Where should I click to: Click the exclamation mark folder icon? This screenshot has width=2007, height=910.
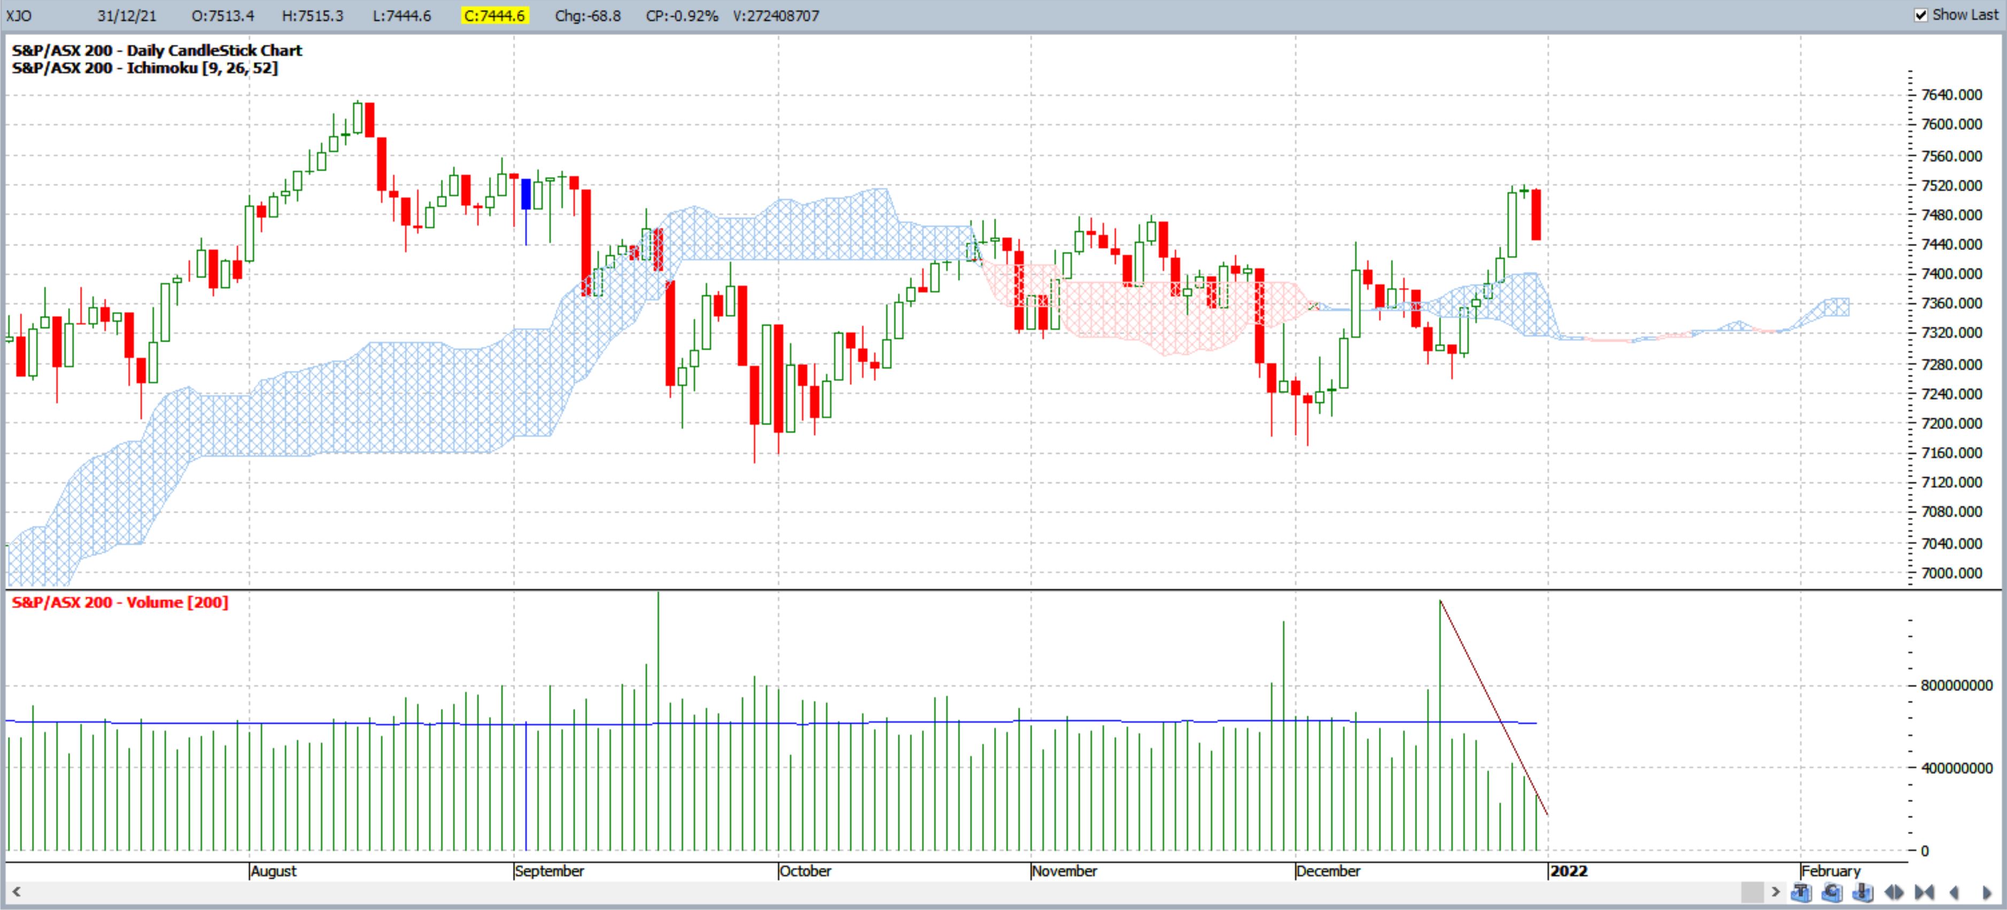pos(1863,892)
